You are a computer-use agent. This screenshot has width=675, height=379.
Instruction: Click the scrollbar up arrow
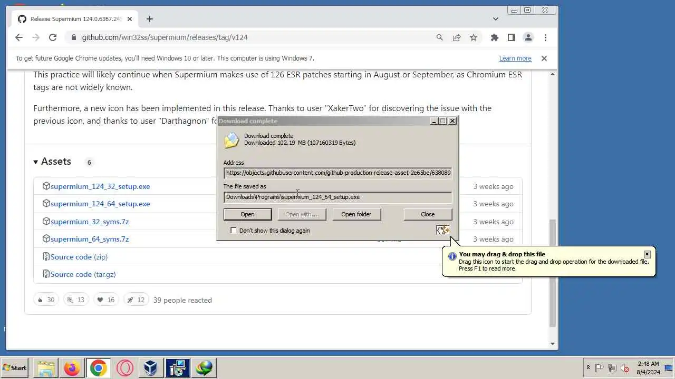point(553,74)
